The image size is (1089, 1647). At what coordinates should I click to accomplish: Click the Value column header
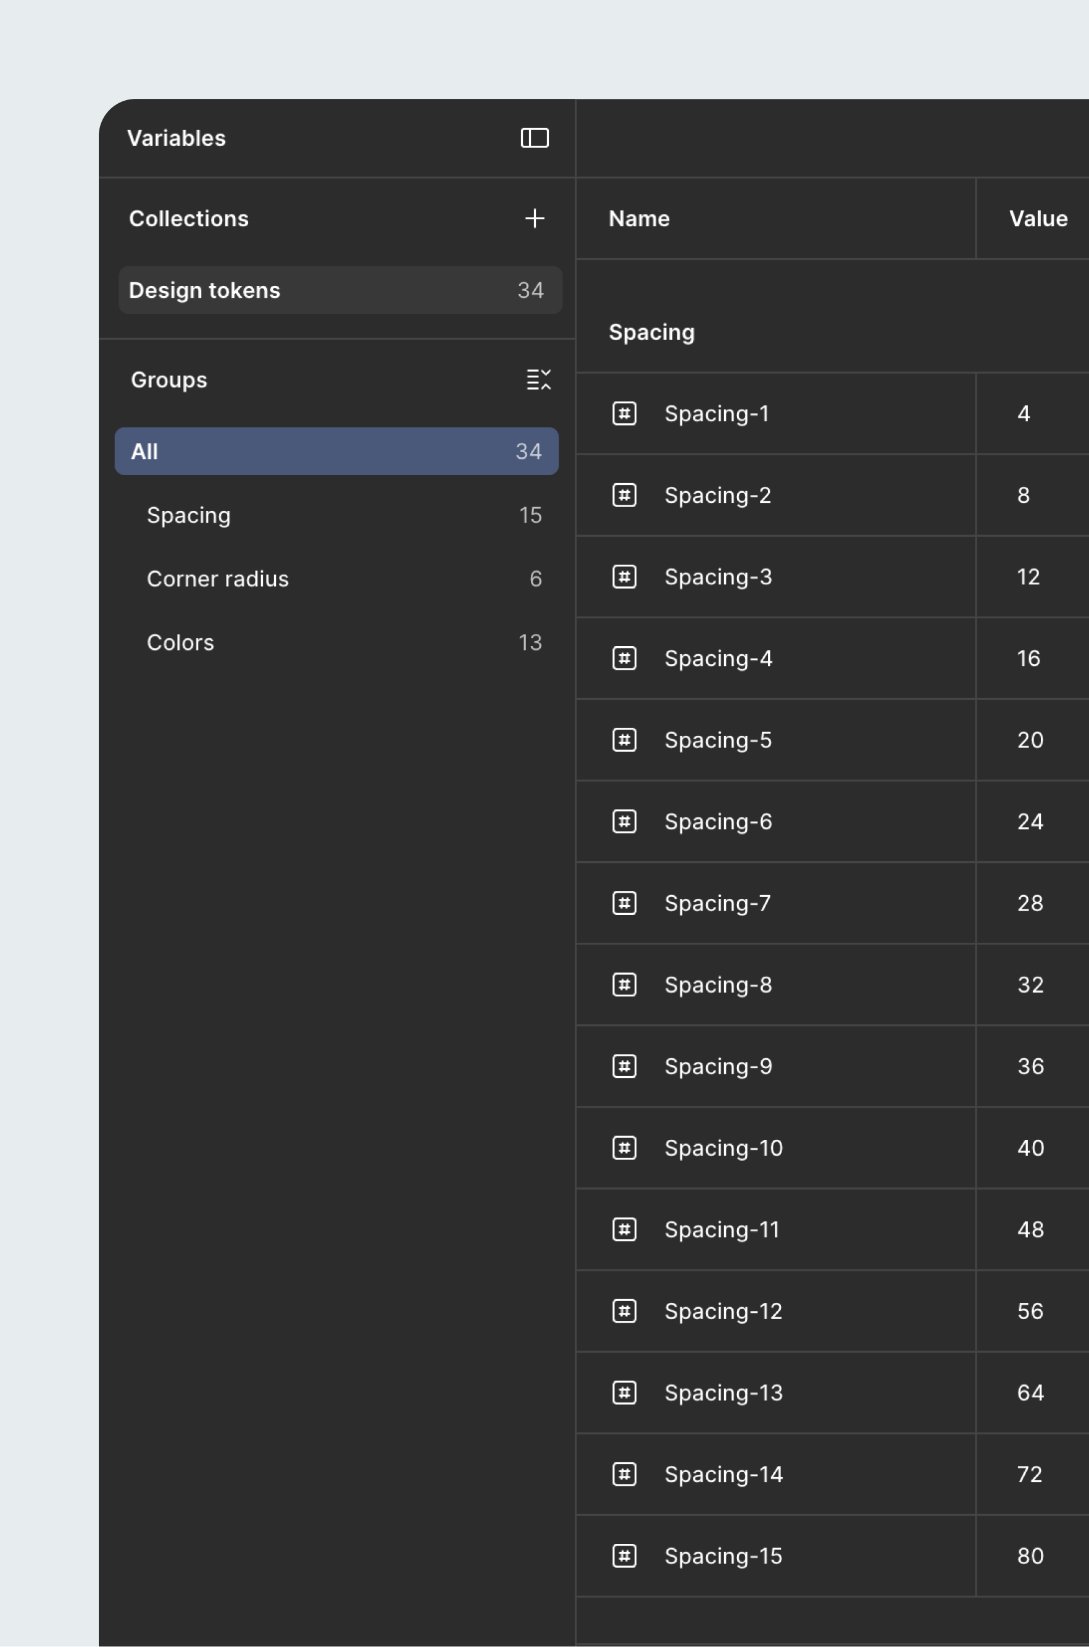click(x=1038, y=218)
